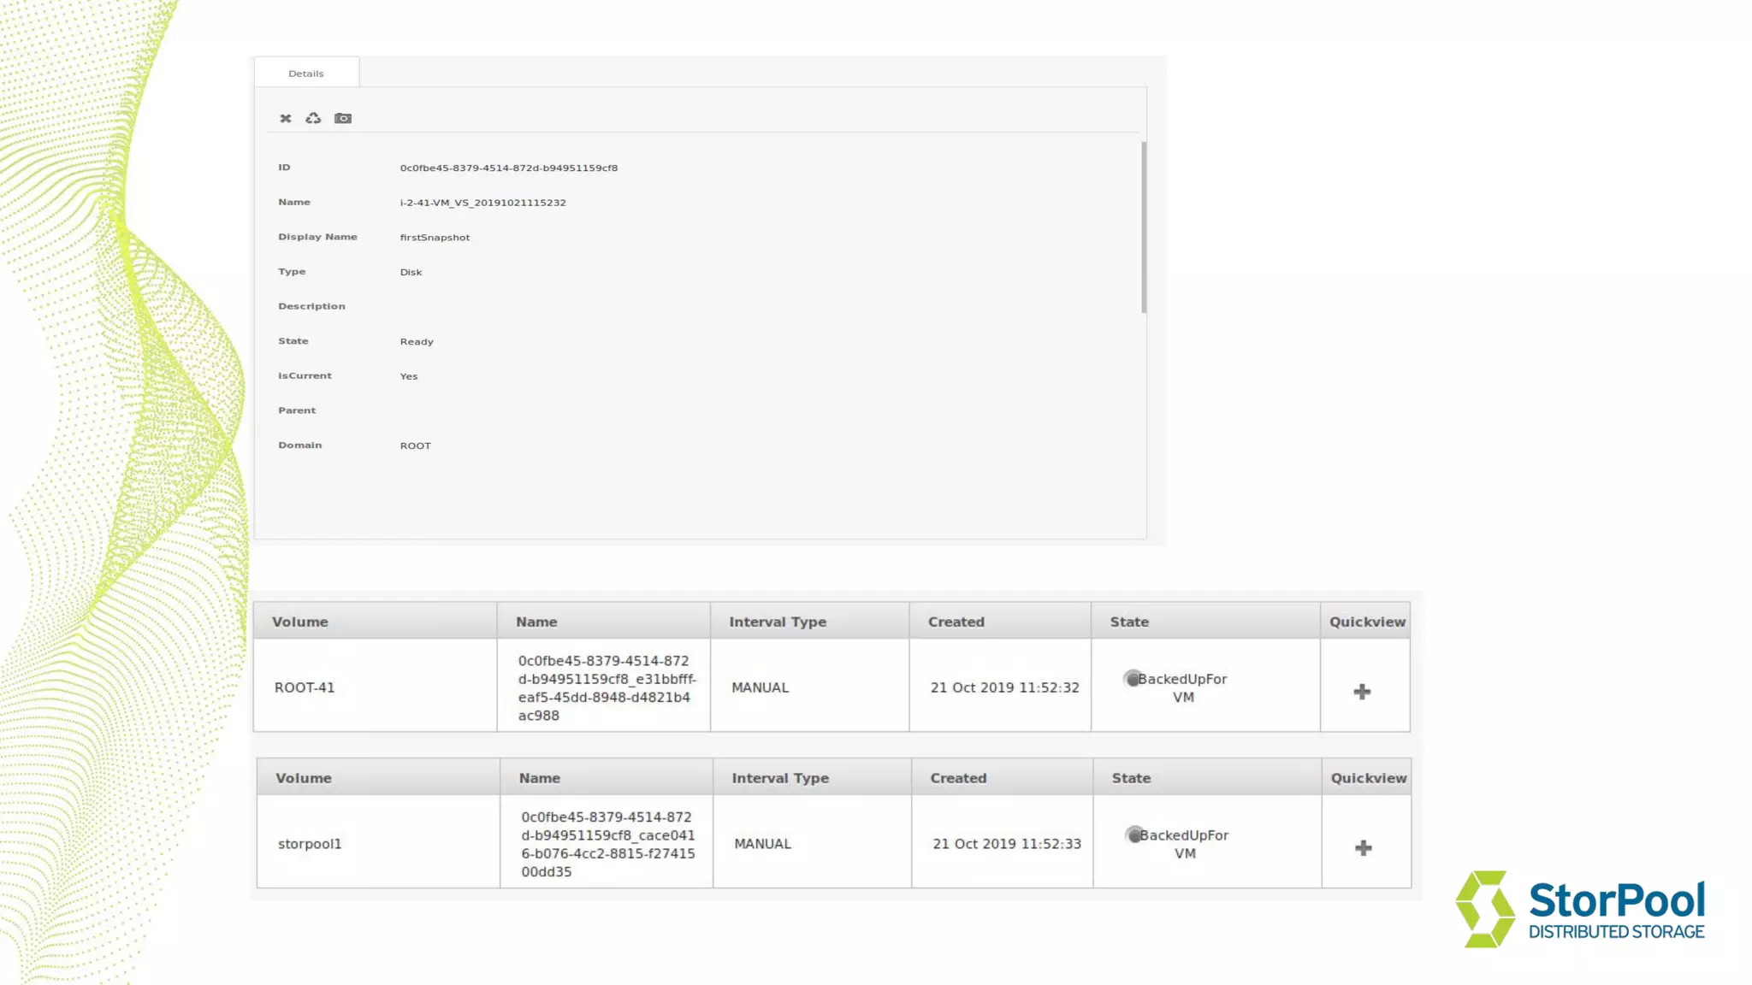Click Interval Type header in second table
Image resolution: width=1752 pixels, height=985 pixels.
point(780,778)
